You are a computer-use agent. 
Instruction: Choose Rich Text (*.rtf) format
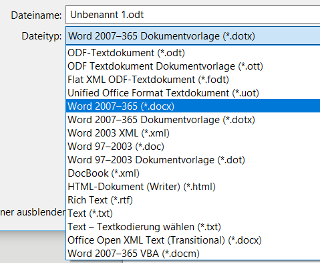click(193, 200)
